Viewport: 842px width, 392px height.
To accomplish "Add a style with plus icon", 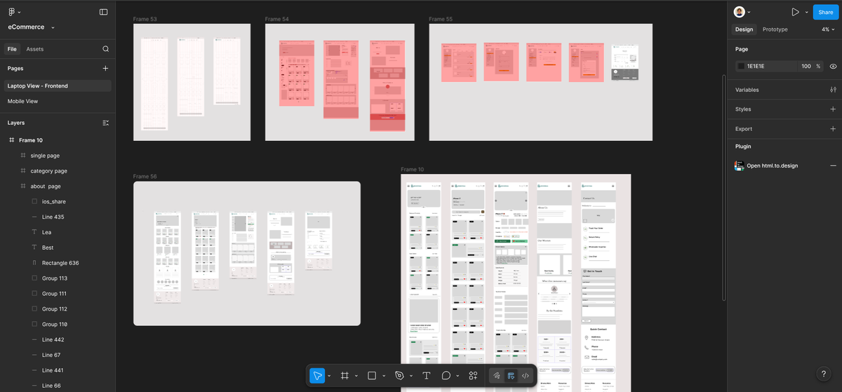I will pos(833,109).
